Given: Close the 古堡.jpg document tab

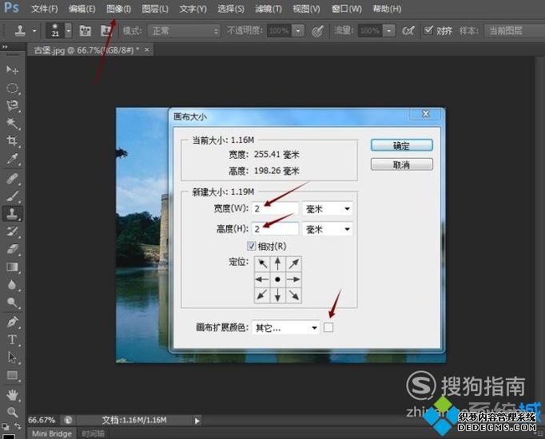Looking at the screenshot, I should [x=147, y=50].
